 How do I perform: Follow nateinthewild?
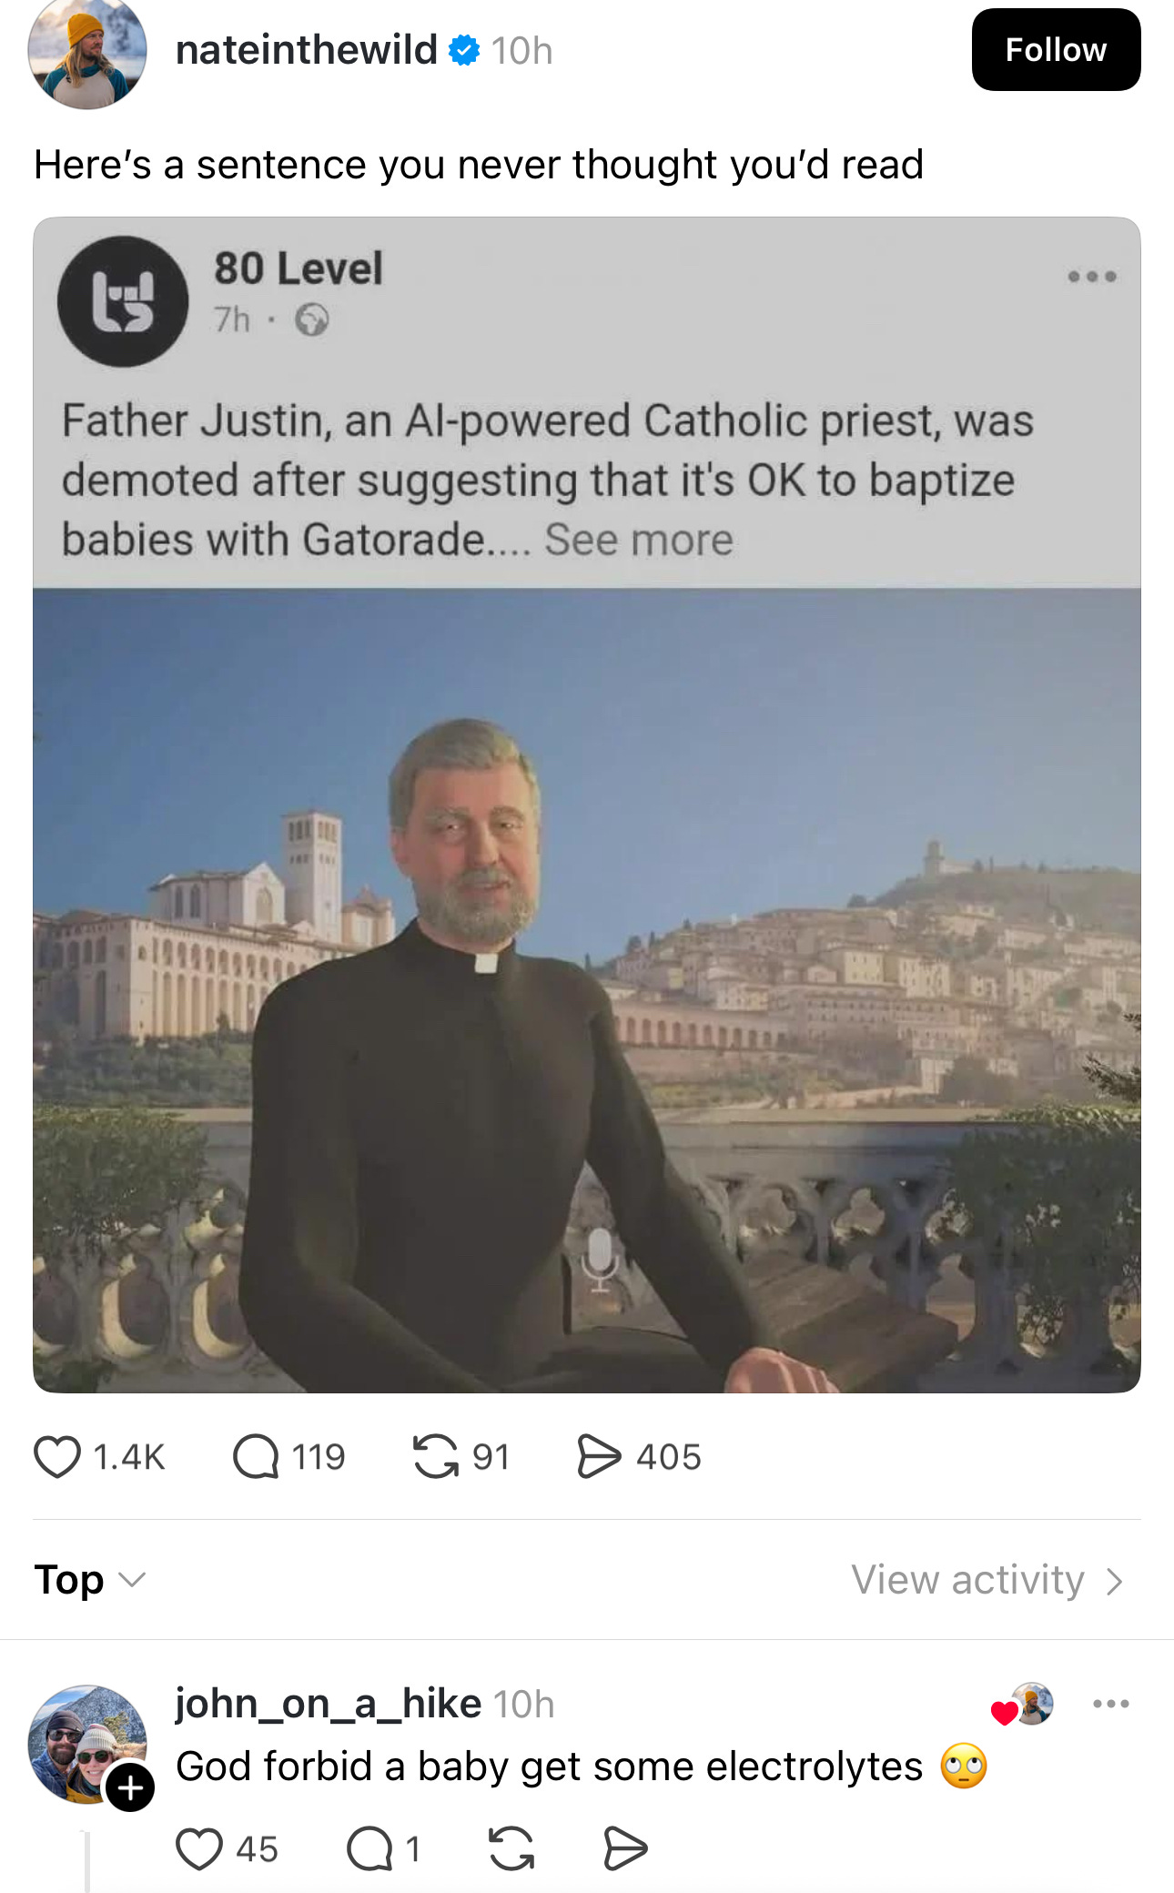1056,50
